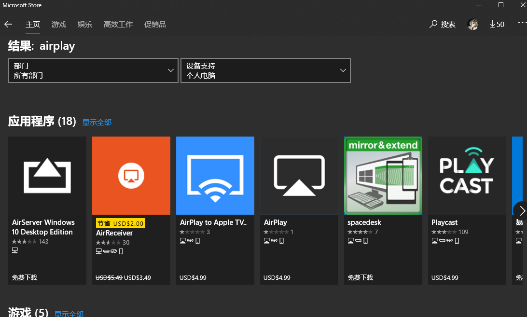Switch to 游戏 tab
Screen dimensions: 527x317
59,25
